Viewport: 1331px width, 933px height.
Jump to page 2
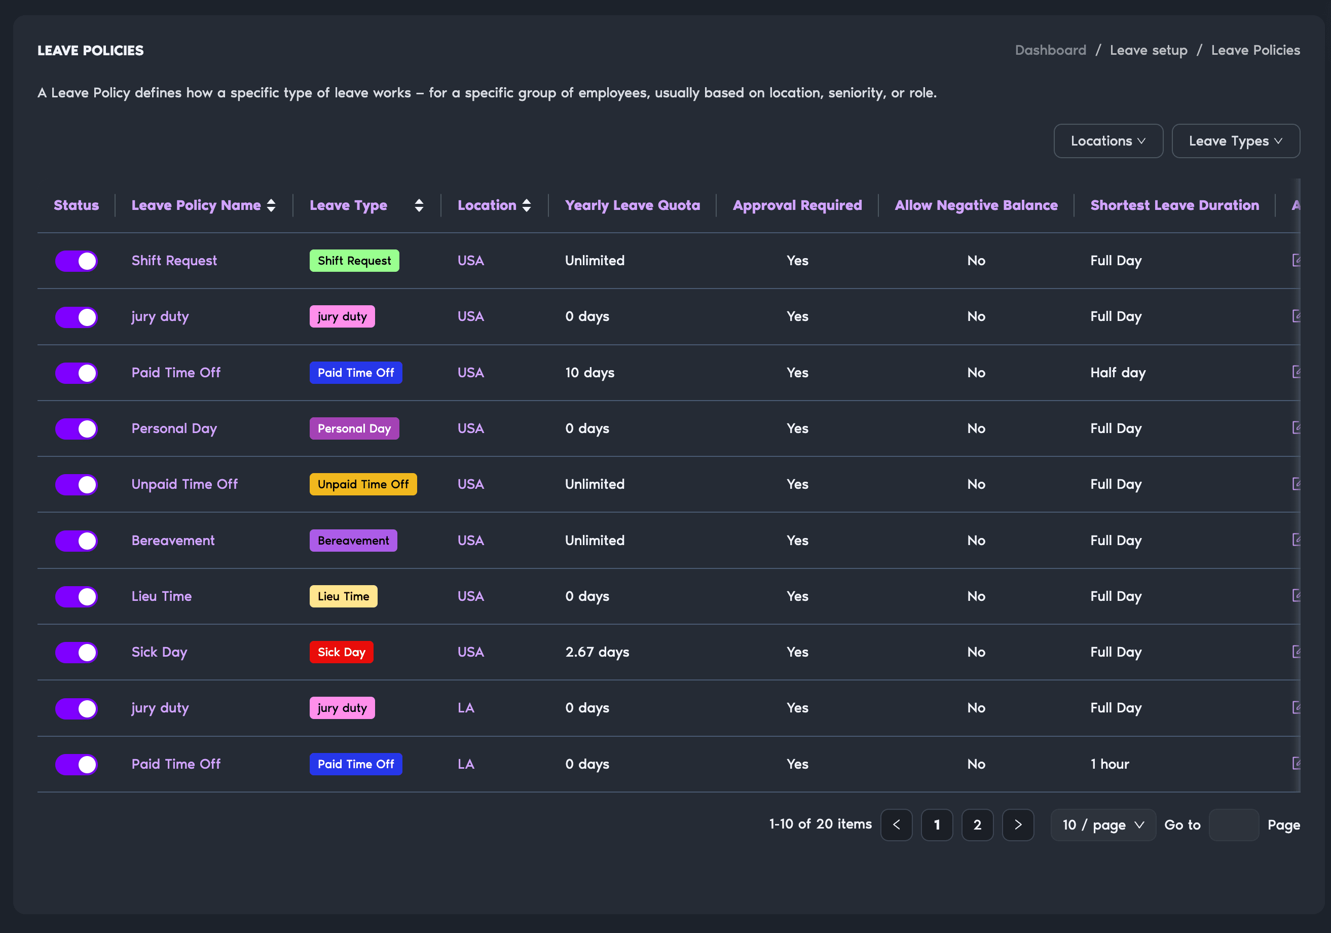coord(977,824)
